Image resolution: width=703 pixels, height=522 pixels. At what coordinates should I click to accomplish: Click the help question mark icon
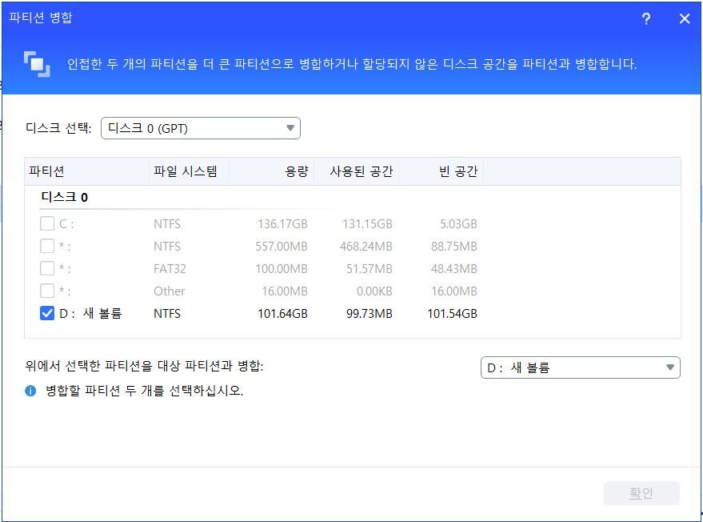point(646,19)
